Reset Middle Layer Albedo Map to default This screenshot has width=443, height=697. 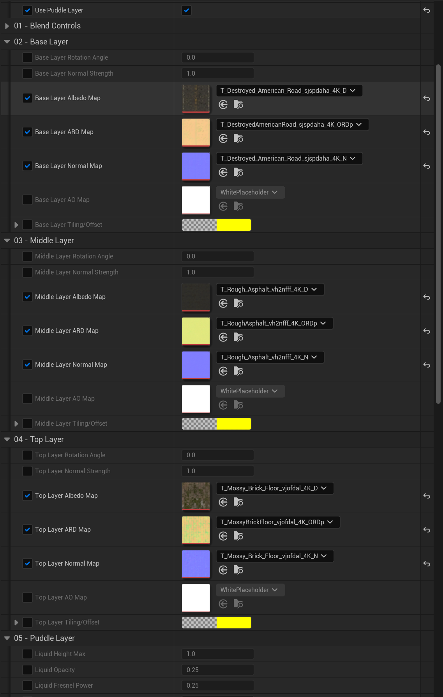tap(427, 297)
